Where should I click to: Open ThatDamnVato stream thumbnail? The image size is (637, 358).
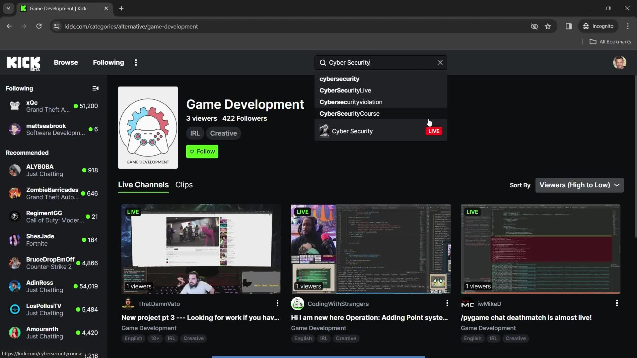(201, 249)
